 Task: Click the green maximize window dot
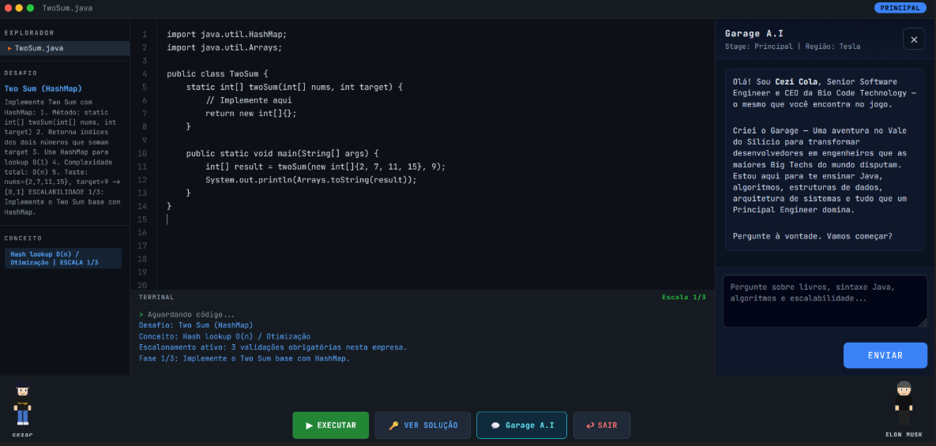(31, 8)
